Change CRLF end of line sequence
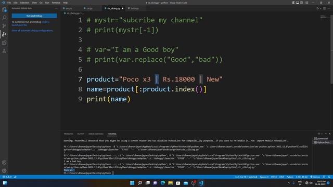 [281, 177]
